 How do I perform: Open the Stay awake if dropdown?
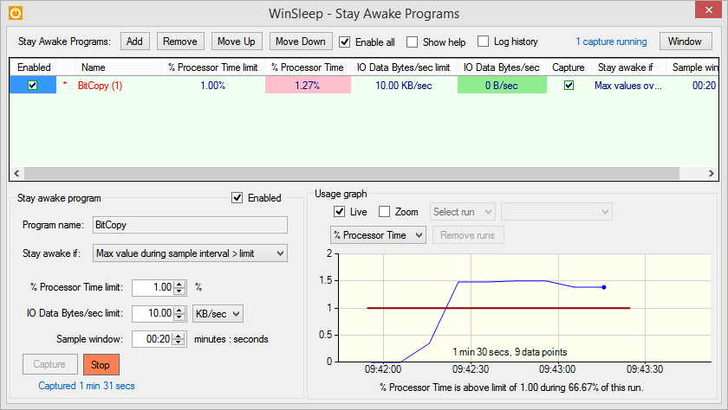pos(190,253)
